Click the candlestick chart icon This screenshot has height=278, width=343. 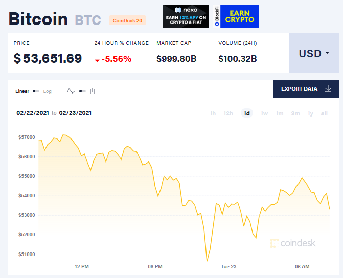93,91
